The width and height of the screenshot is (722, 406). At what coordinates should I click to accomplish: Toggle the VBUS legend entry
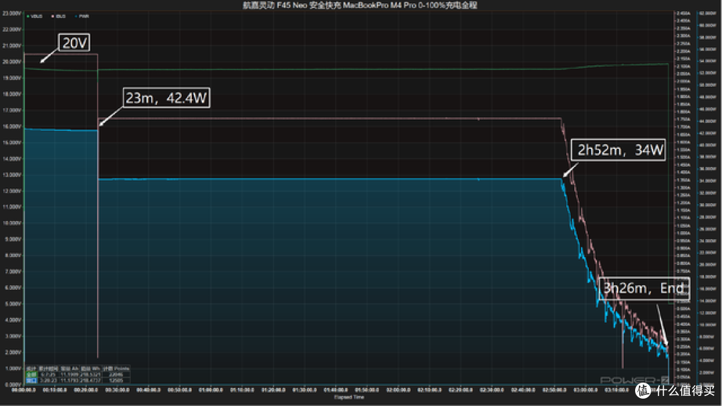pyautogui.click(x=35, y=16)
